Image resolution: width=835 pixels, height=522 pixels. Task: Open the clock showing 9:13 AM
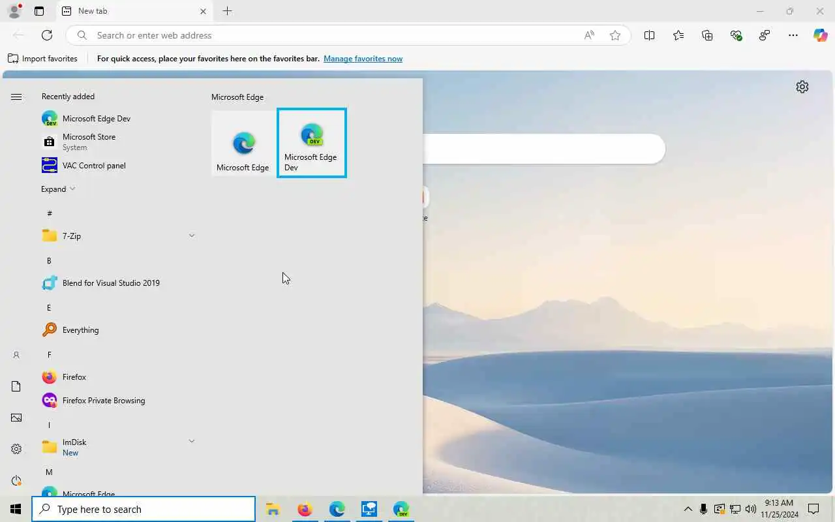(779, 509)
